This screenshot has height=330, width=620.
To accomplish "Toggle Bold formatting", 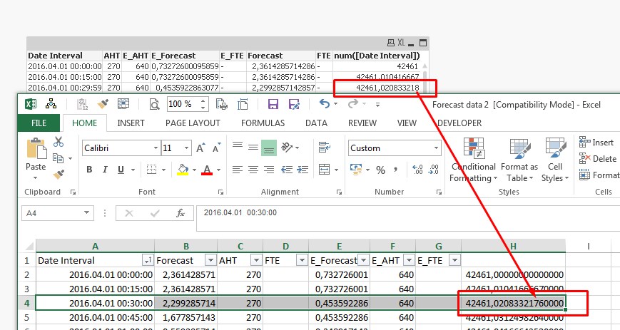I will (89, 170).
